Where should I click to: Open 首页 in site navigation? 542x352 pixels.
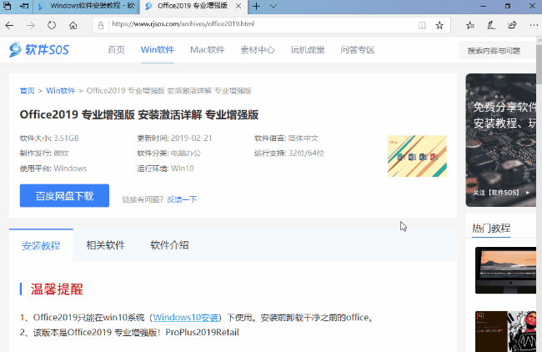(116, 50)
